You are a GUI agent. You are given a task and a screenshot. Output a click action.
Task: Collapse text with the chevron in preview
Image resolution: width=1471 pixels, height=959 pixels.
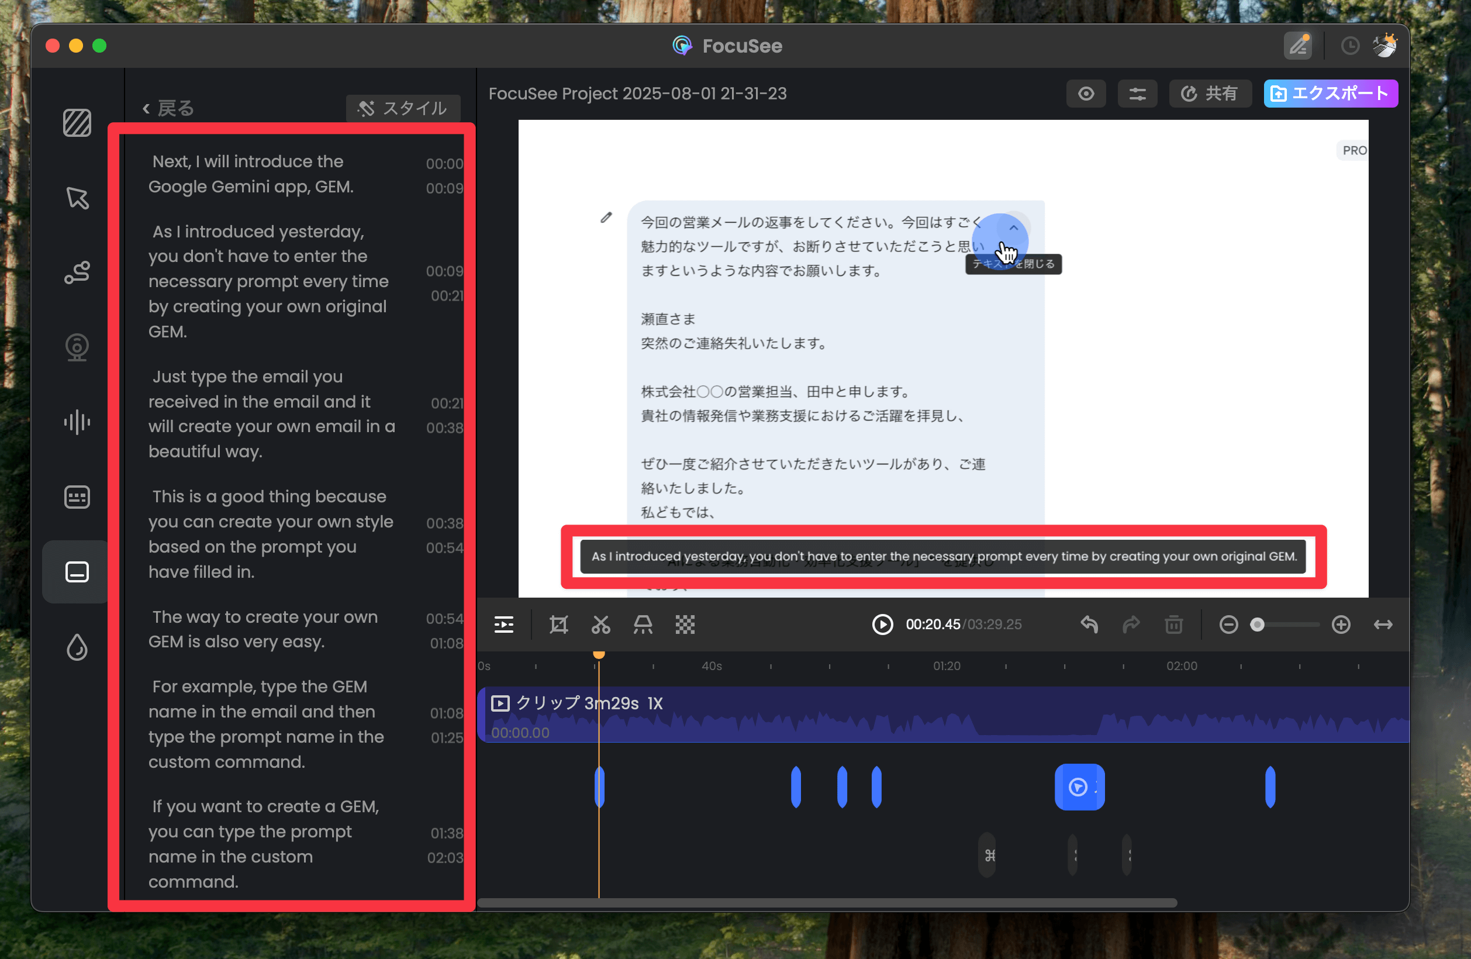click(1014, 227)
